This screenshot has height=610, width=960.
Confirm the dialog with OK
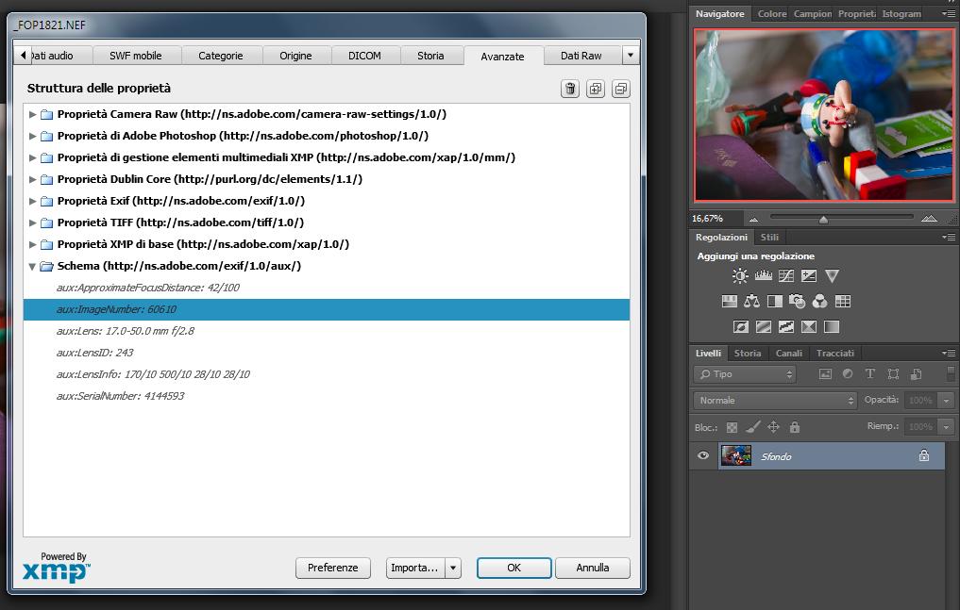514,568
